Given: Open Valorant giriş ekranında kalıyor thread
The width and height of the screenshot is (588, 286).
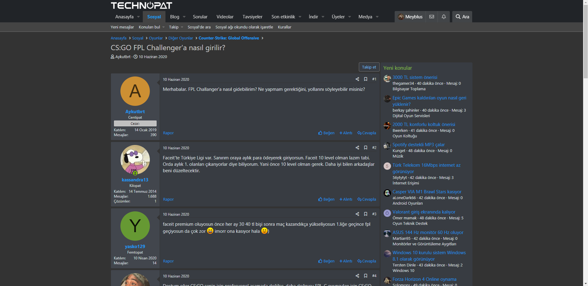Looking at the screenshot, I should click(x=424, y=212).
